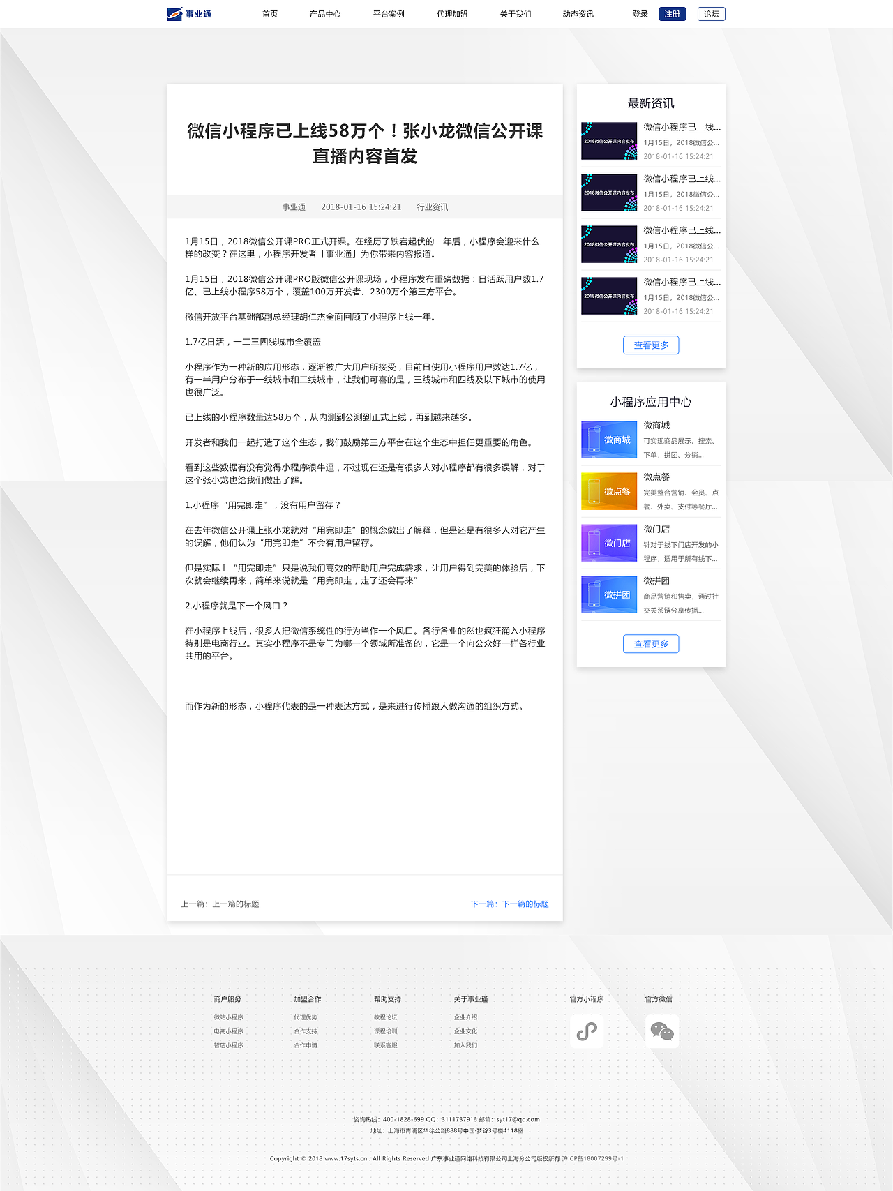This screenshot has height=1191, width=893.
Task: Open 合作支持 footer link
Action: 306,1031
